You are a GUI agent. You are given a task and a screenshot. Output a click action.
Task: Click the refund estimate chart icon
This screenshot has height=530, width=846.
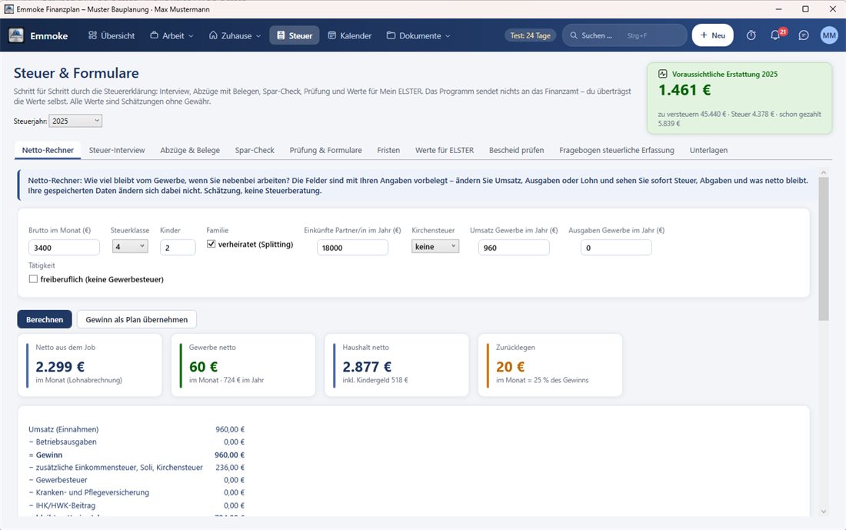[662, 74]
